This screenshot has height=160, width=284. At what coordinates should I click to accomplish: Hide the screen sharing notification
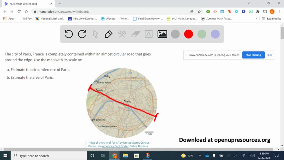pyautogui.click(x=270, y=55)
